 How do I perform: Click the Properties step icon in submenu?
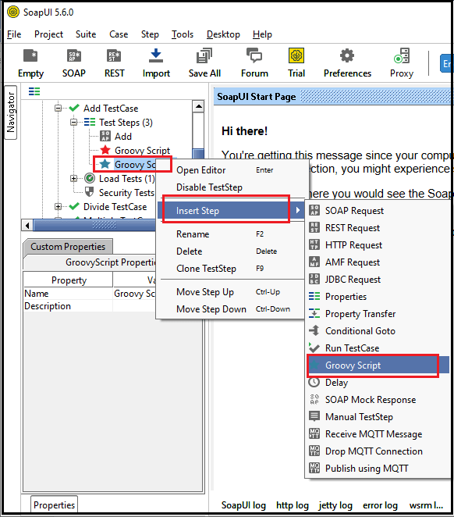[x=314, y=296]
